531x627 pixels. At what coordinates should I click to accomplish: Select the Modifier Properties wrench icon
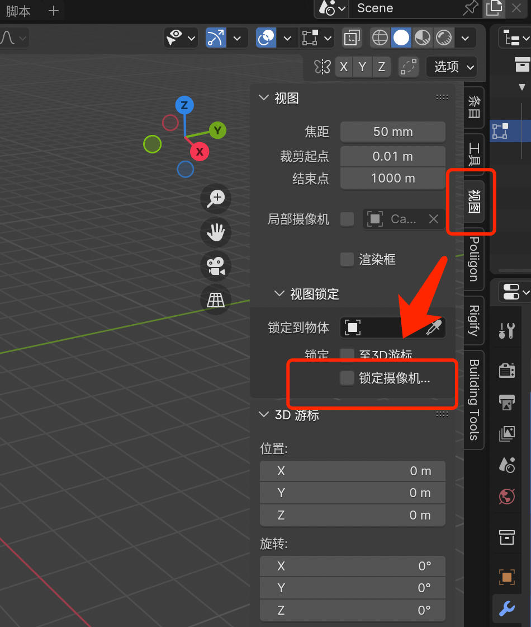506,608
